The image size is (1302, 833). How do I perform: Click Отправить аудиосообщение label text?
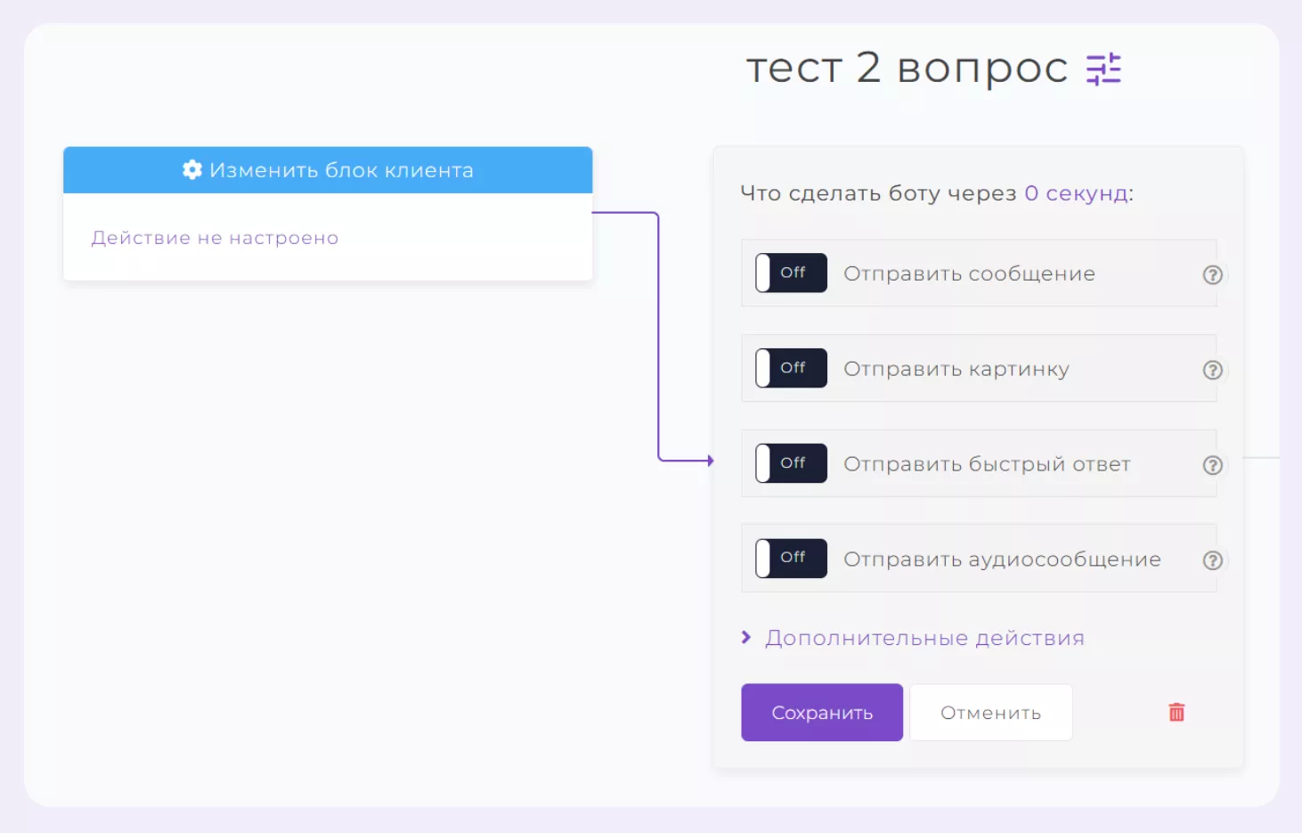click(1002, 560)
